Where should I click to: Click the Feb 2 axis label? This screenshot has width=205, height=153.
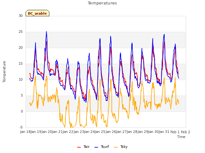point(185,132)
